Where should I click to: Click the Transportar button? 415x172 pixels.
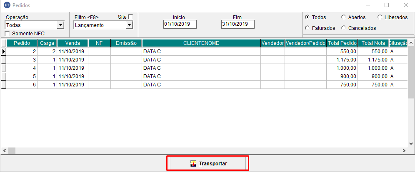tap(208, 163)
